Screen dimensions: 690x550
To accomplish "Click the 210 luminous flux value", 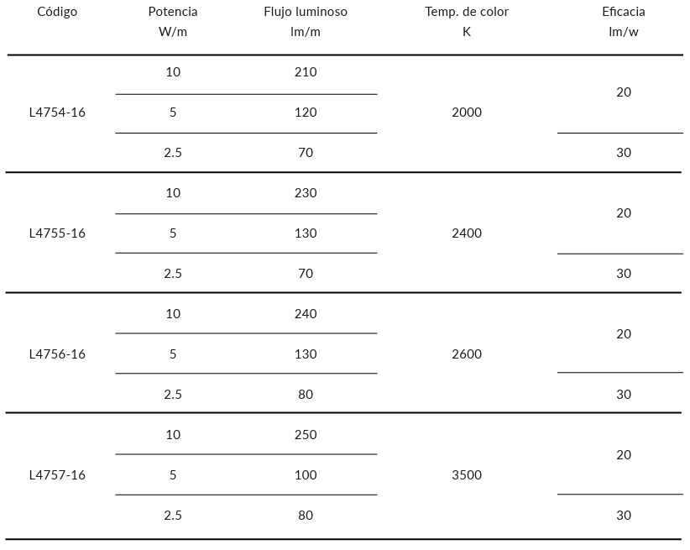I will [x=306, y=72].
